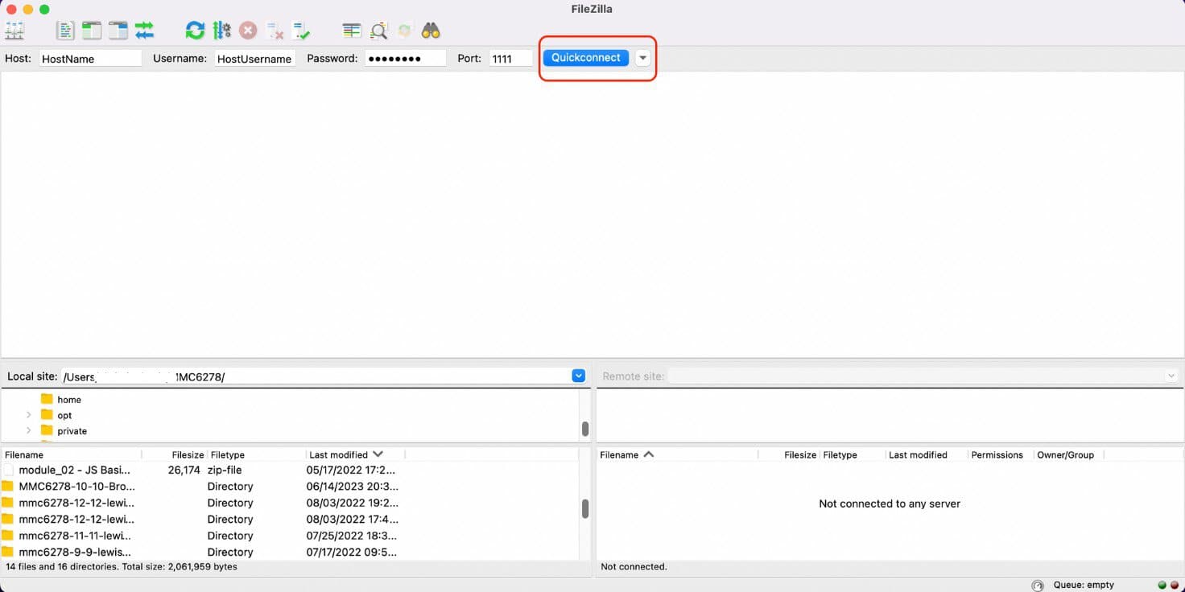Click the remote Filesize column header

coord(789,454)
